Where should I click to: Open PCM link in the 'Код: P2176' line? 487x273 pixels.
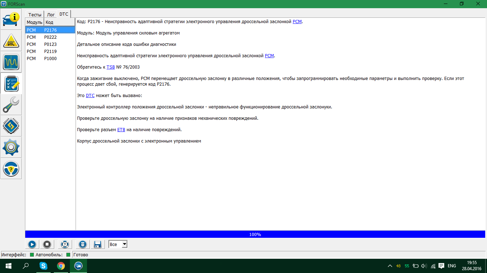point(297,22)
